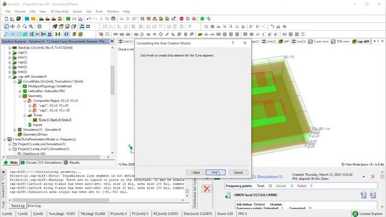Switch to the Results tab
The height and width of the screenshot is (217, 386).
click(x=72, y=163)
